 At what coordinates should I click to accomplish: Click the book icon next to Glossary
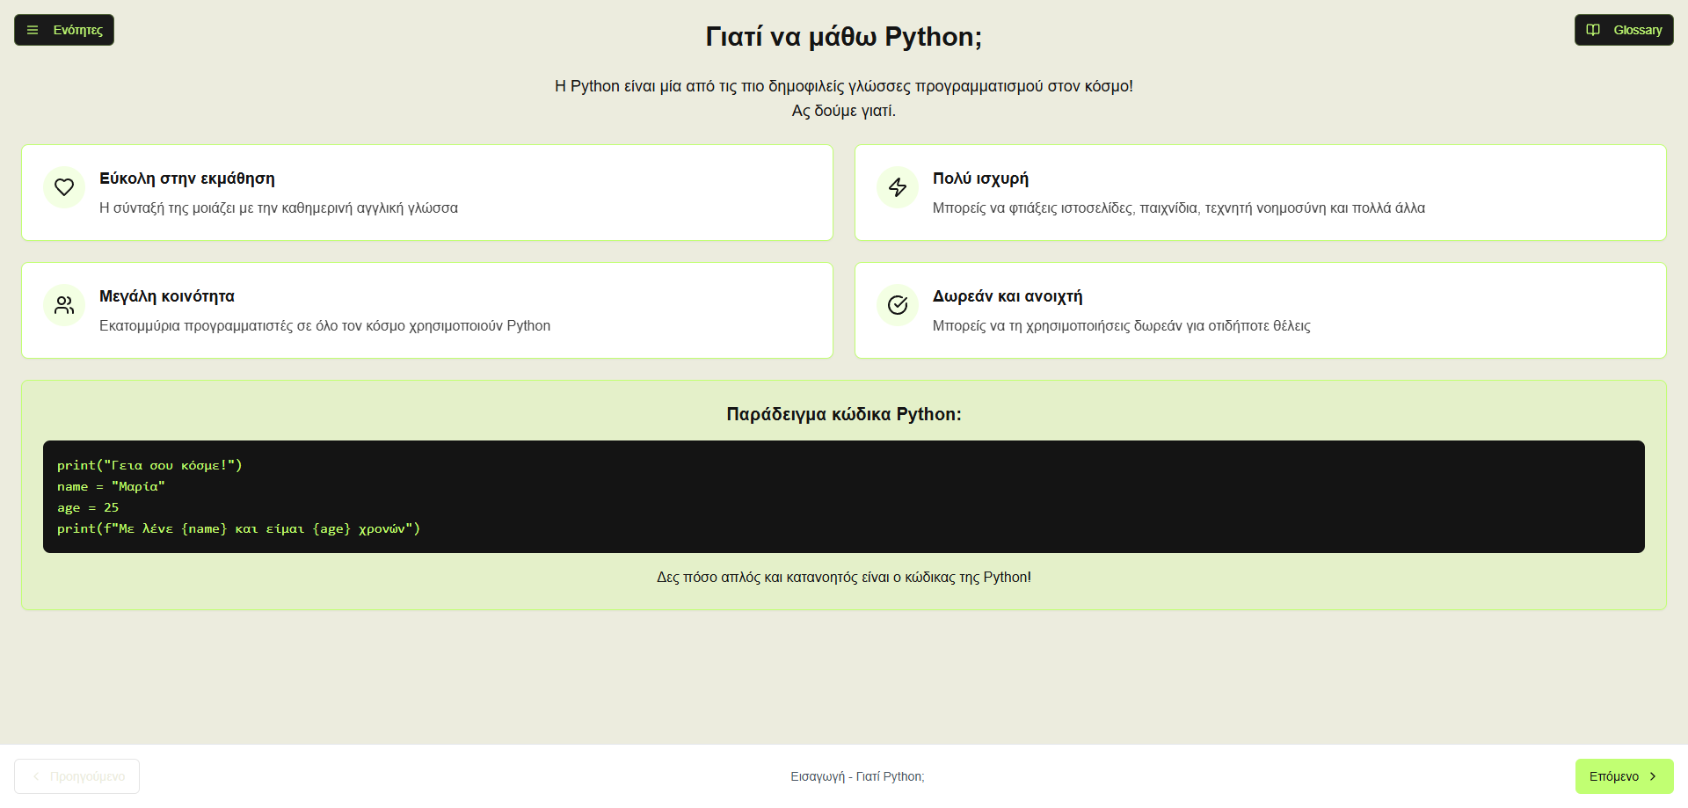coord(1593,29)
